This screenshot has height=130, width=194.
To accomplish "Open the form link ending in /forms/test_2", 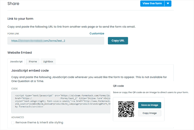I will [38, 41].
